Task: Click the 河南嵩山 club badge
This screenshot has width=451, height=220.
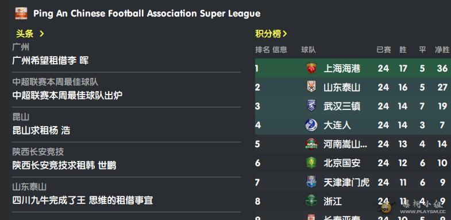Action: [x=311, y=144]
